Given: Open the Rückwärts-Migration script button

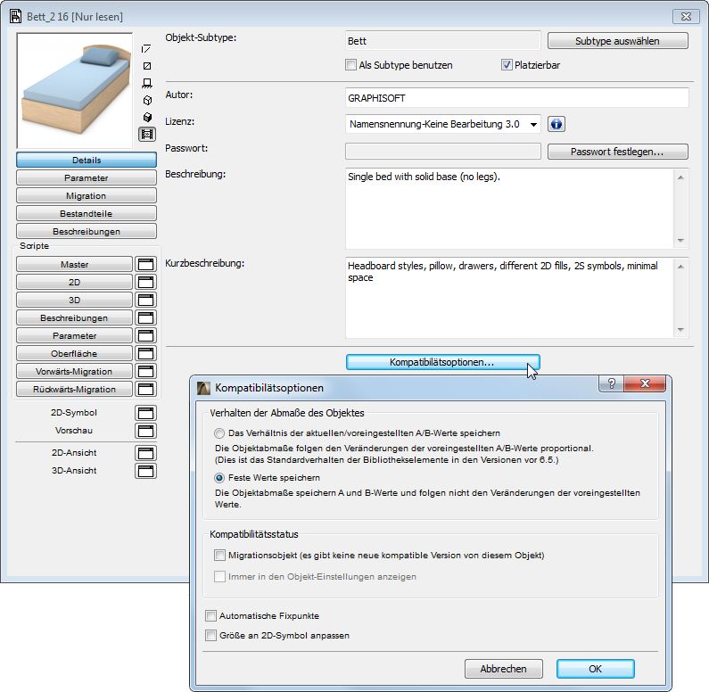Looking at the screenshot, I should (x=75, y=389).
